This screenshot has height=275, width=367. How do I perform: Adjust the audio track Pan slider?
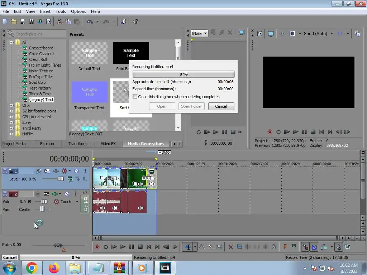pyautogui.click(x=42, y=209)
